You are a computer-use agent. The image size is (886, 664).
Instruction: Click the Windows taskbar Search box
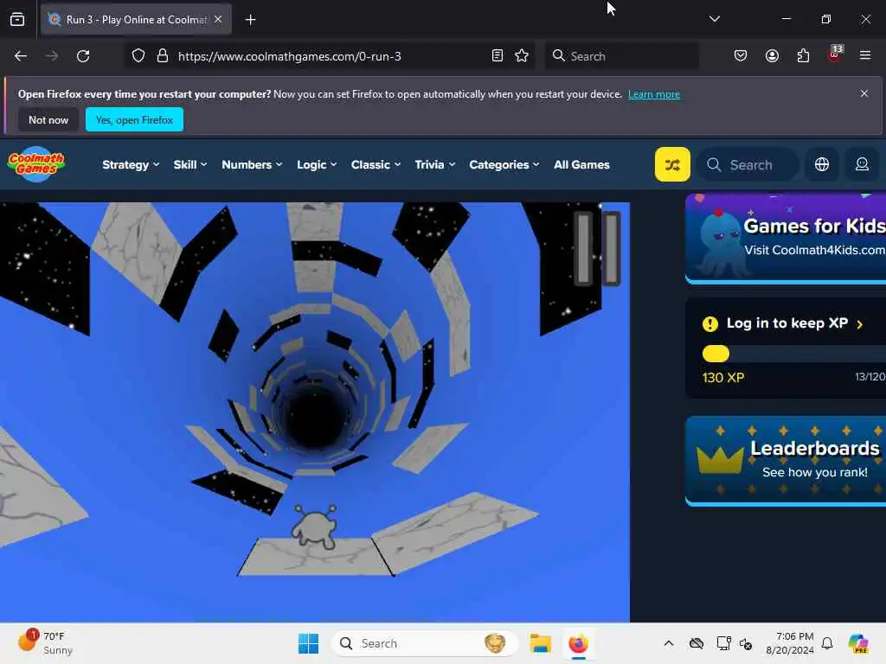(x=424, y=643)
